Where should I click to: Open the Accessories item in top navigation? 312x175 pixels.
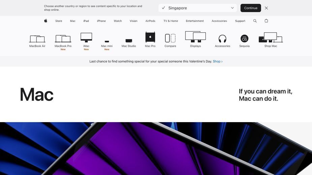pyautogui.click(x=219, y=21)
